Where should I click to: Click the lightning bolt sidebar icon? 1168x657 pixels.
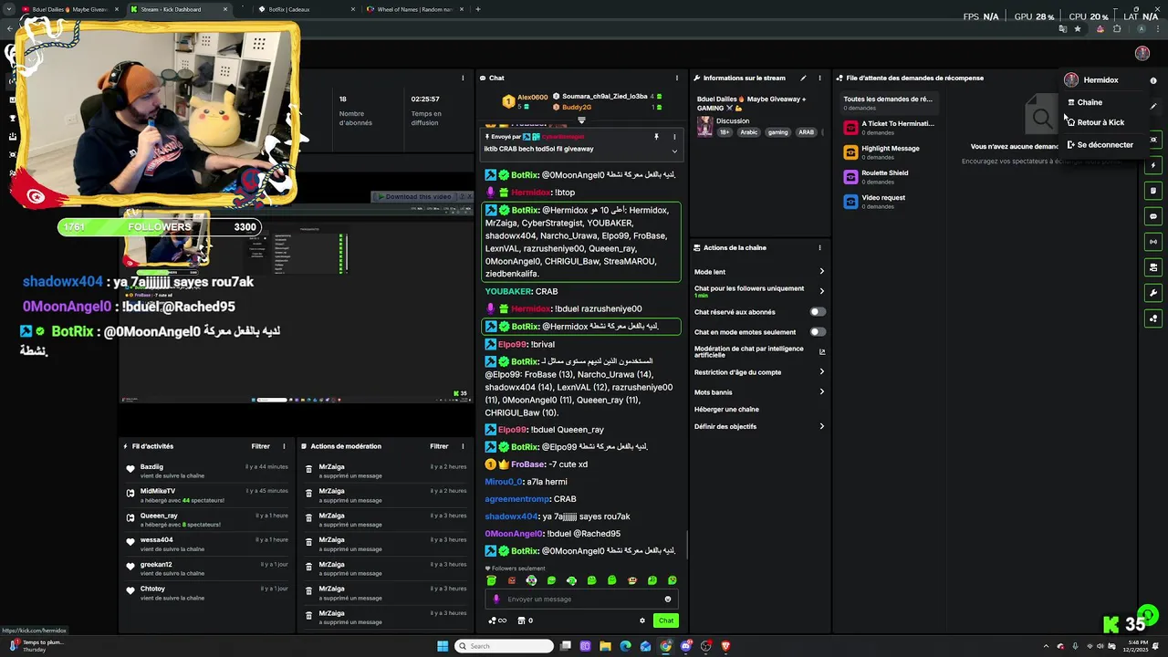[1153, 165]
